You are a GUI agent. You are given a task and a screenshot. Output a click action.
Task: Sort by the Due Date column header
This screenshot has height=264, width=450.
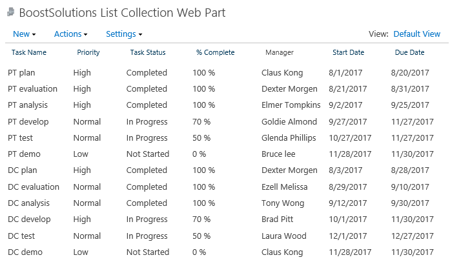point(410,52)
